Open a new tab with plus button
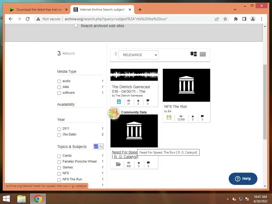The width and height of the screenshot is (272, 204). tap(140, 10)
